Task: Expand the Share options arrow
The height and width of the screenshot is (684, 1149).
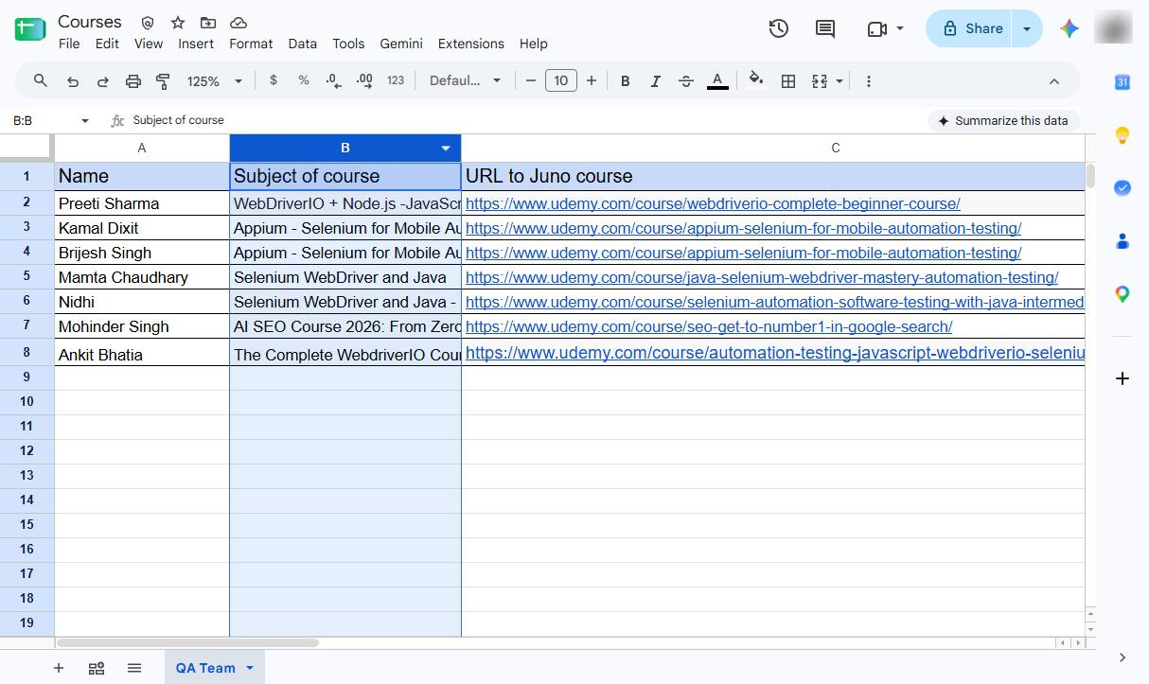Action: (1027, 29)
